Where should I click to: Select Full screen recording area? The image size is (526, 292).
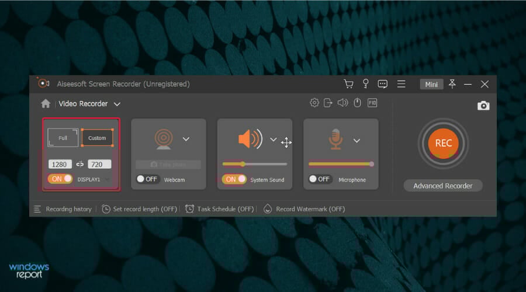click(x=63, y=138)
